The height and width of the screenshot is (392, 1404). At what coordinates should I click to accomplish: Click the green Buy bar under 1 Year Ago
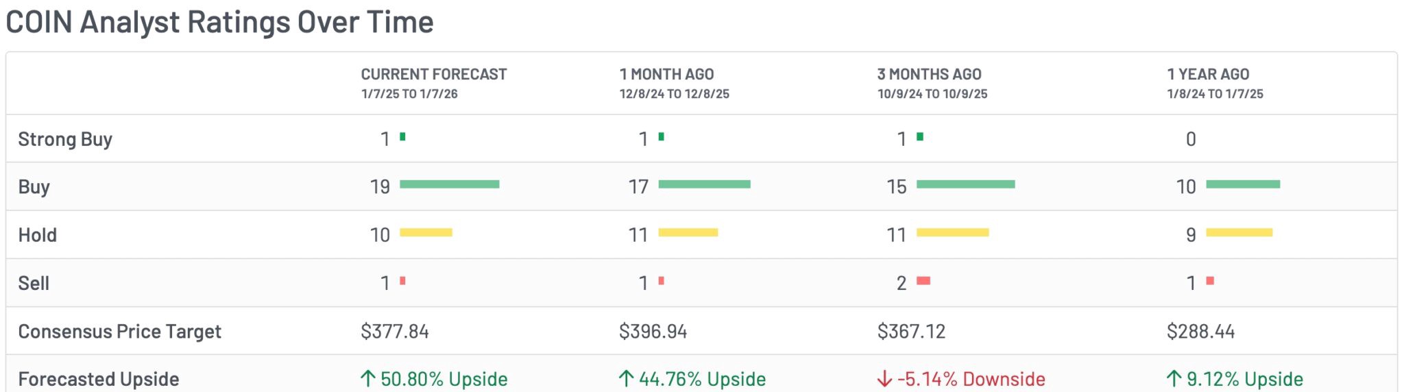point(1242,184)
